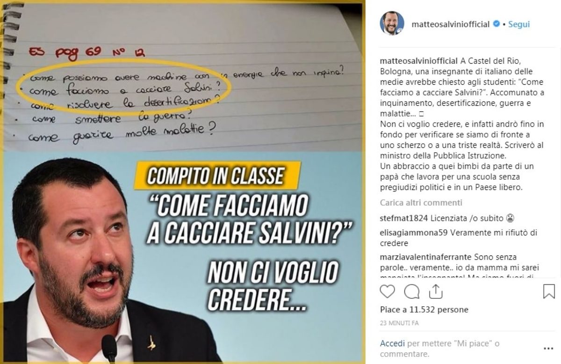Follow the account via Segui
561x364 pixels.
tap(519, 24)
